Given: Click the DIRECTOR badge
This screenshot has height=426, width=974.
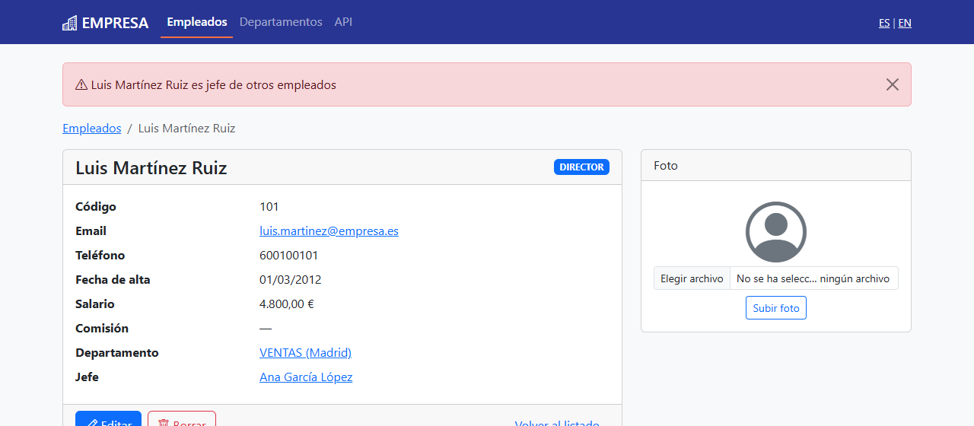Looking at the screenshot, I should coord(581,167).
